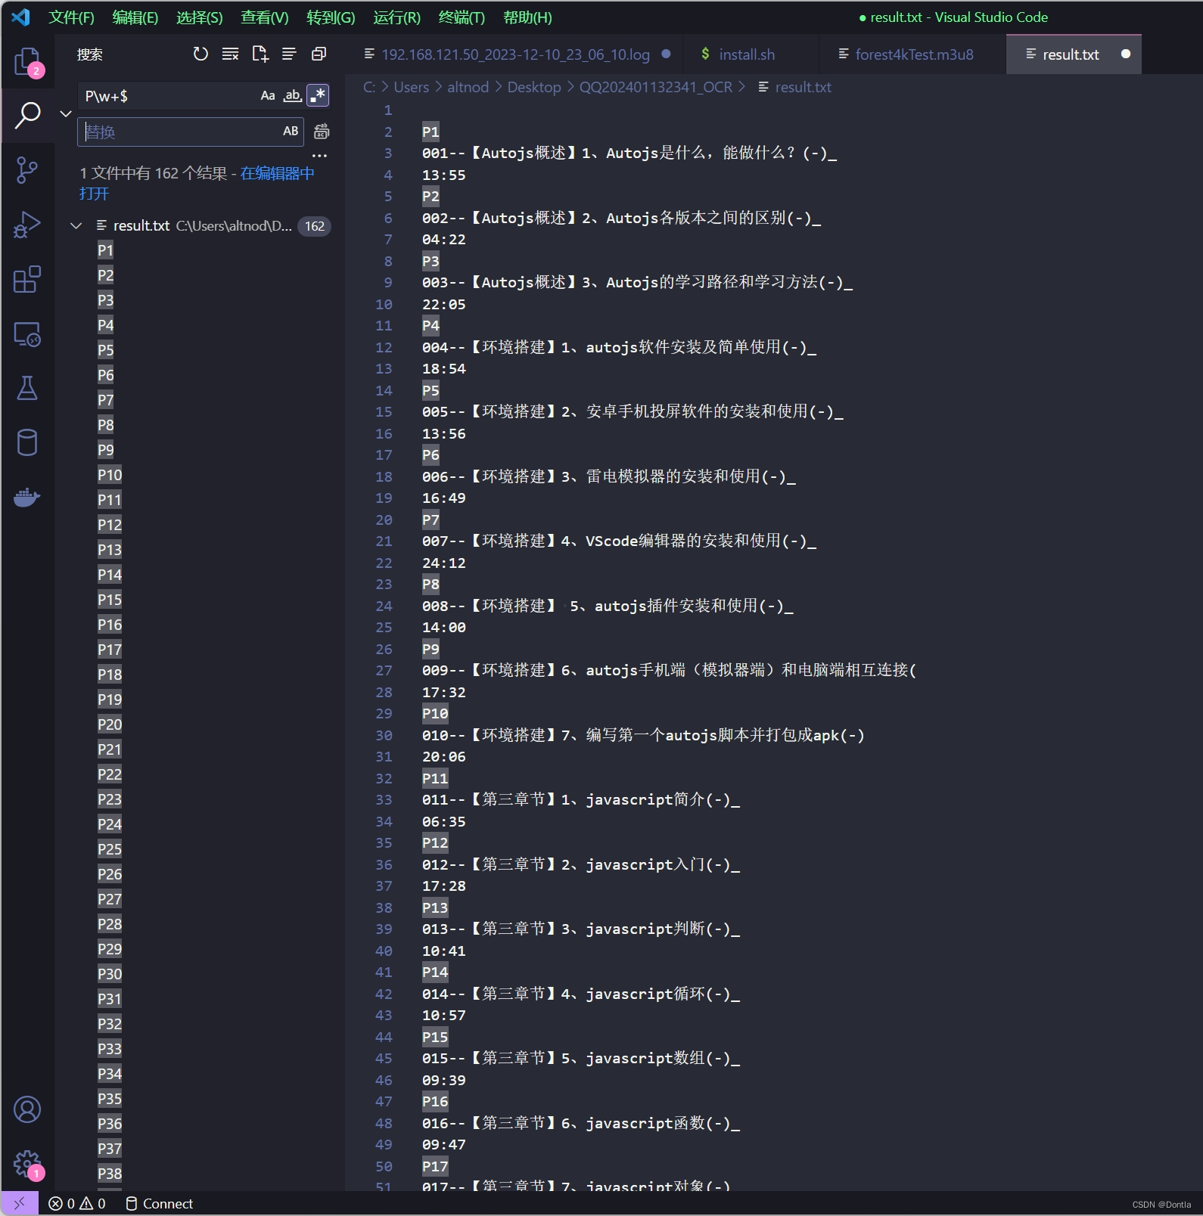Switch to the install.sh tab
The width and height of the screenshot is (1203, 1216).
747,54
